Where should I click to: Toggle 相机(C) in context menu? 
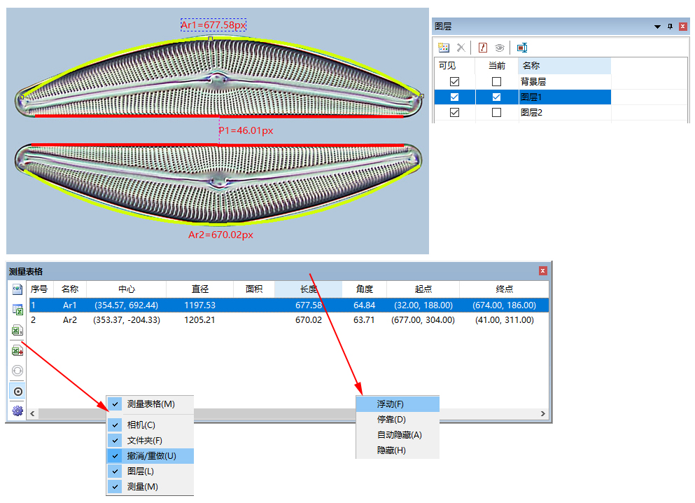click(150, 425)
